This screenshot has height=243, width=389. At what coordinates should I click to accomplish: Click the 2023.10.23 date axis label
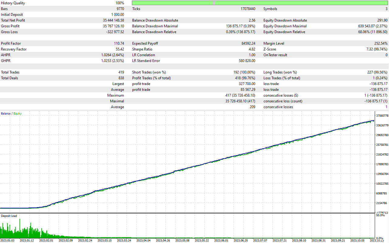pos(377,240)
